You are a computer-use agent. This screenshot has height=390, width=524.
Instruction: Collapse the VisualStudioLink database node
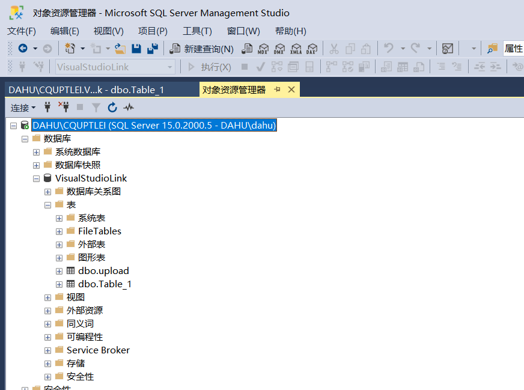(37, 179)
